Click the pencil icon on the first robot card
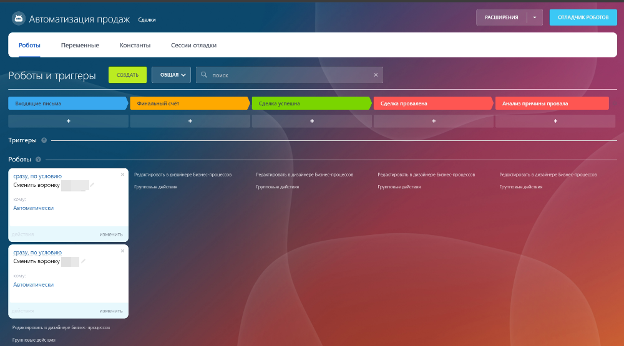The height and width of the screenshot is (346, 624). (x=92, y=185)
